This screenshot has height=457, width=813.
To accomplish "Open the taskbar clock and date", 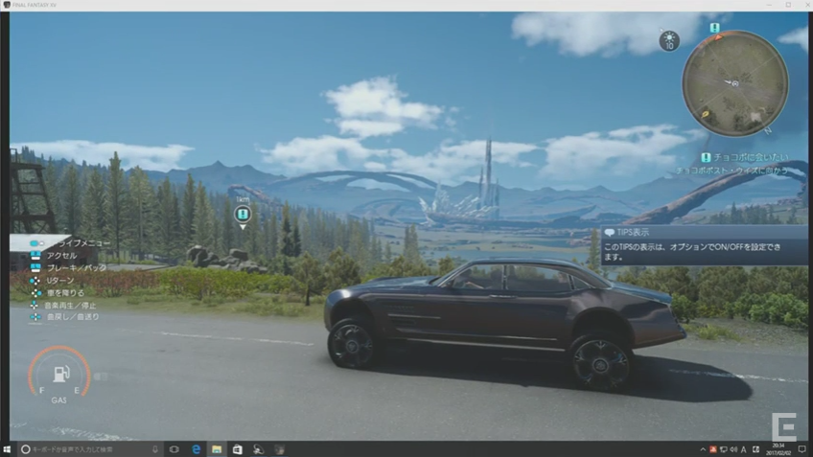I will [778, 449].
